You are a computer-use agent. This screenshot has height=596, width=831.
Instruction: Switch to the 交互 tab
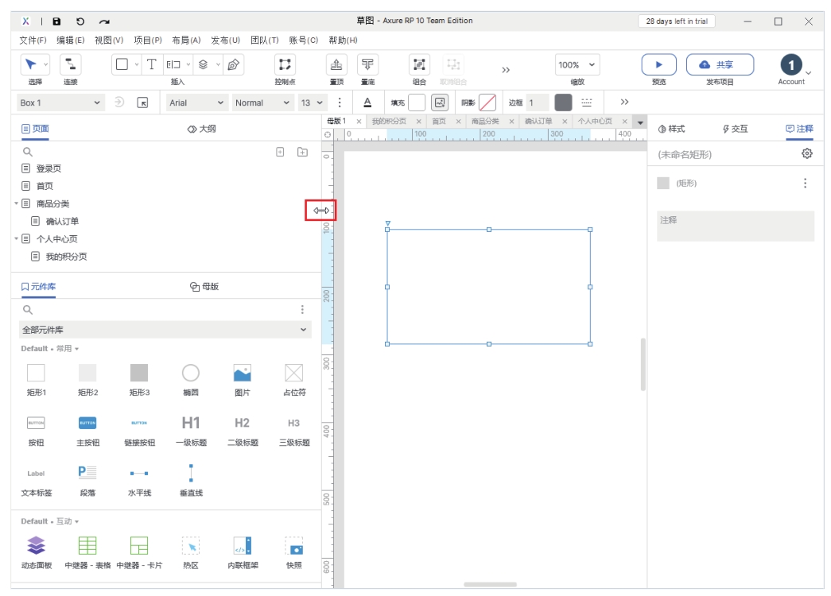(x=735, y=129)
